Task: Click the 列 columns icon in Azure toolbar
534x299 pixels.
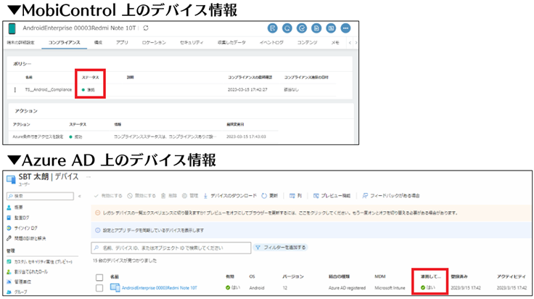Action: pos(292,196)
